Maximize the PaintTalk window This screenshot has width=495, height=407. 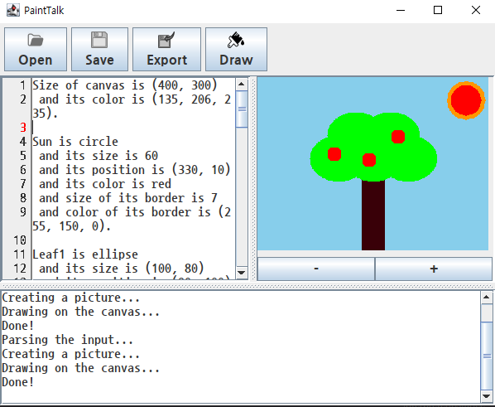[x=438, y=11]
